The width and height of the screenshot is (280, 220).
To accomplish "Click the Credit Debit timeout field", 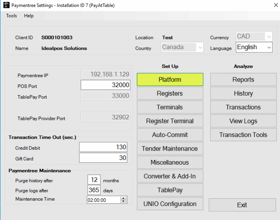I will pos(103,147).
